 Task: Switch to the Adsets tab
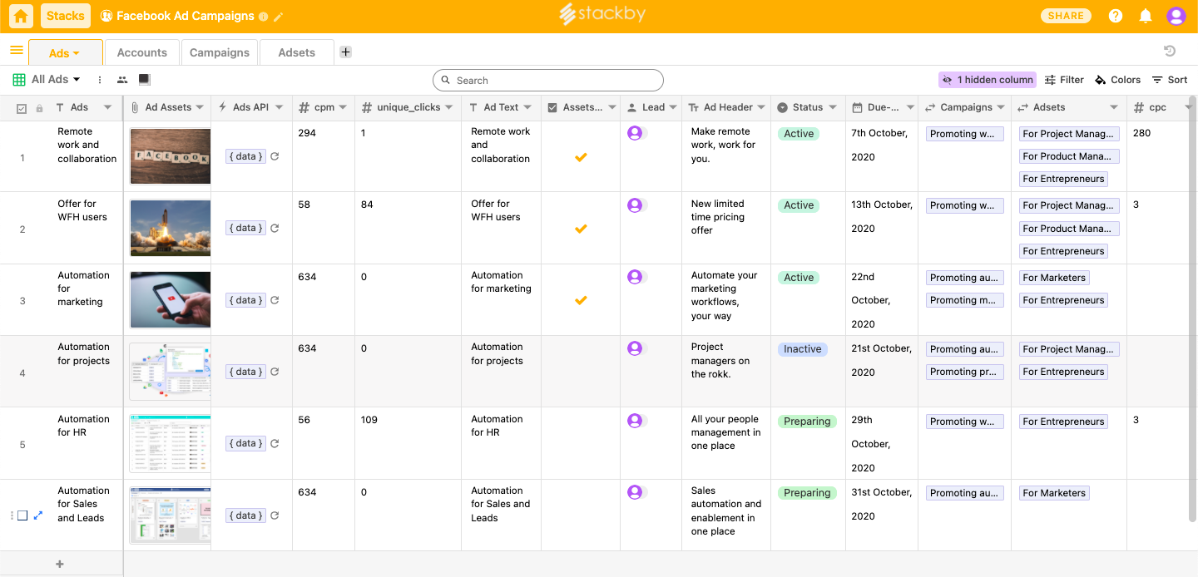click(x=296, y=52)
